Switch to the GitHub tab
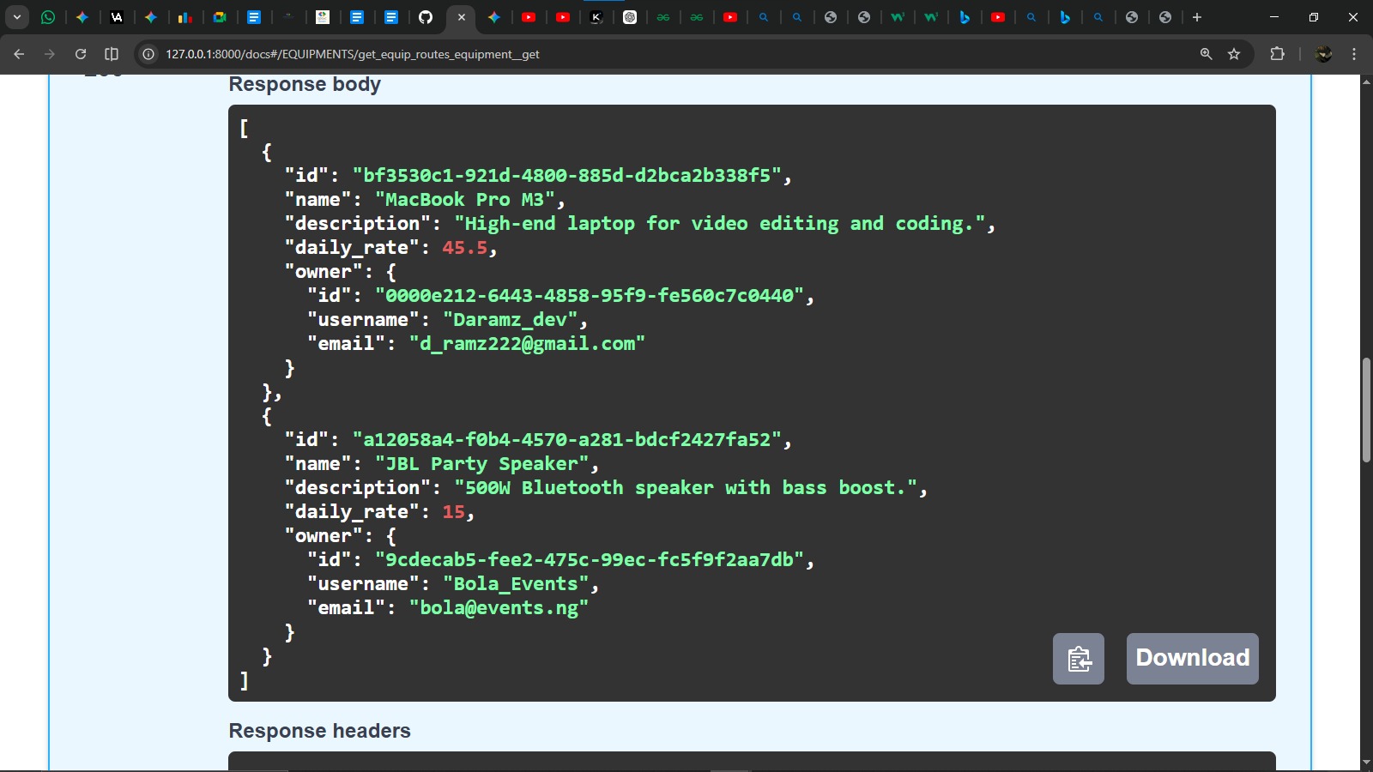Image resolution: width=1373 pixels, height=772 pixels. [426, 17]
